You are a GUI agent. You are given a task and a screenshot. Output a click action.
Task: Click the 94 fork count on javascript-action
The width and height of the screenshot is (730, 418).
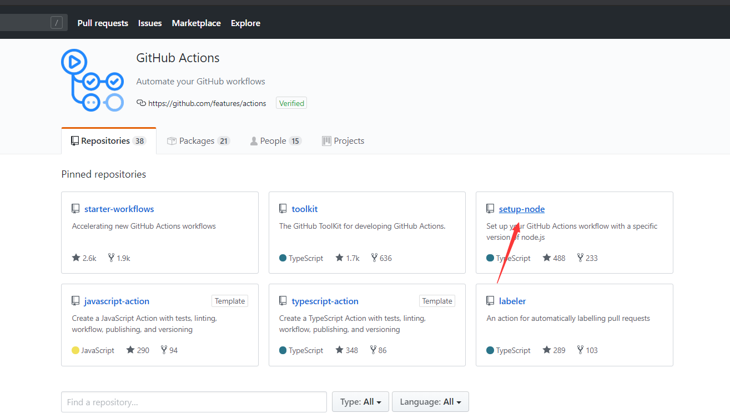click(174, 350)
